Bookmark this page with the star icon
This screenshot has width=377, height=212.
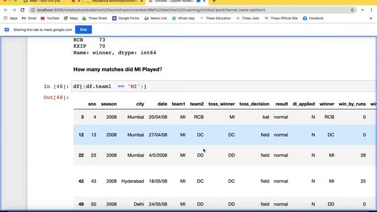coord(352,10)
